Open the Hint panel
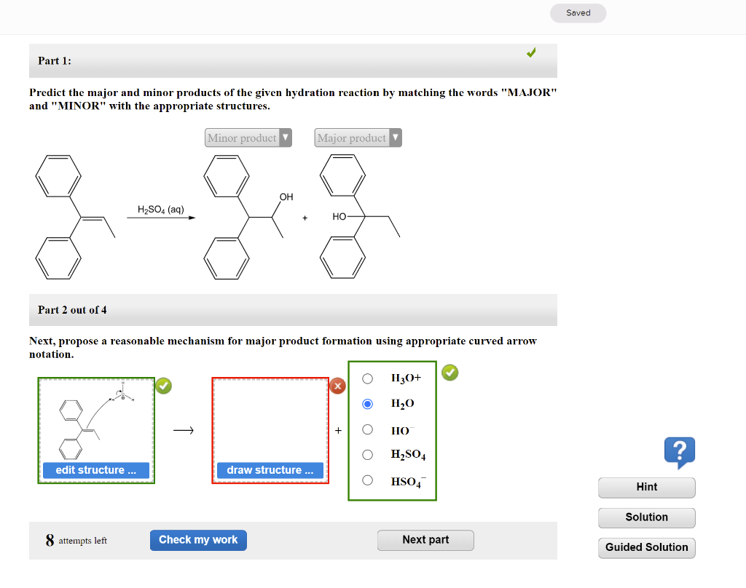Image resolution: width=746 pixels, height=588 pixels. tap(646, 488)
